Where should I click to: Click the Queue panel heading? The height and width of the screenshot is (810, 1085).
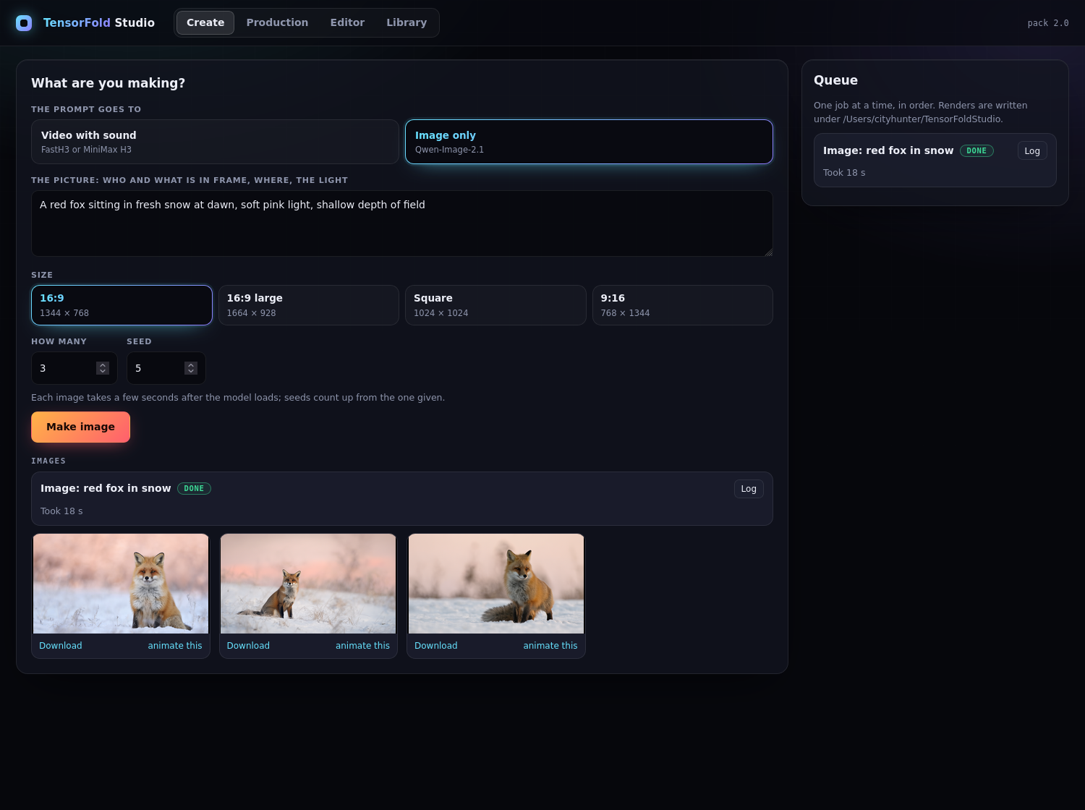tap(835, 80)
